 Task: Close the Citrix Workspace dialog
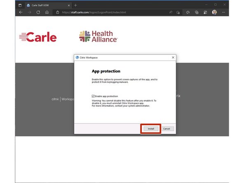[173, 57]
